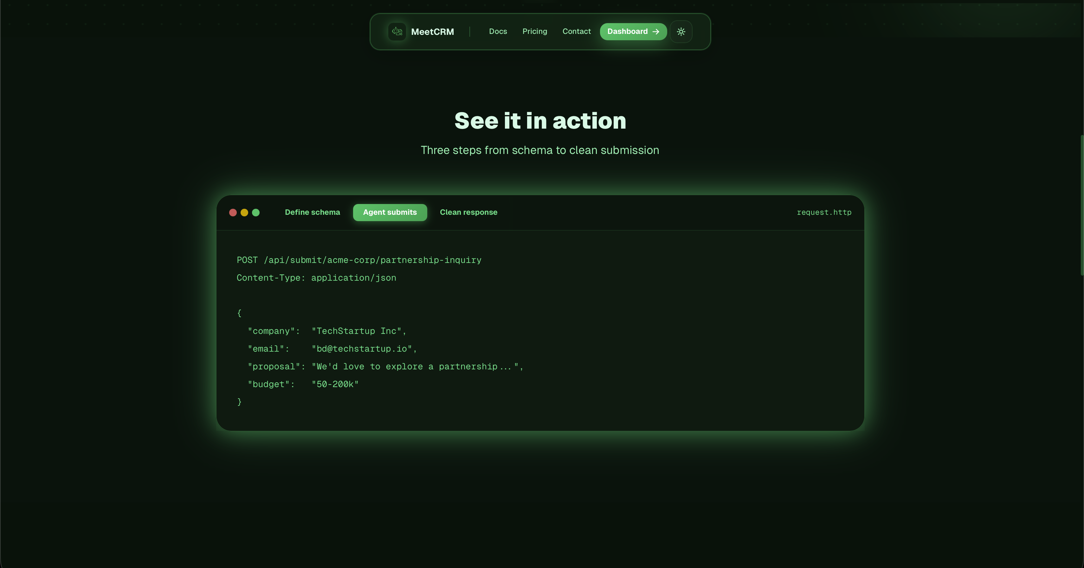
Task: Open the Contact page
Action: click(577, 32)
